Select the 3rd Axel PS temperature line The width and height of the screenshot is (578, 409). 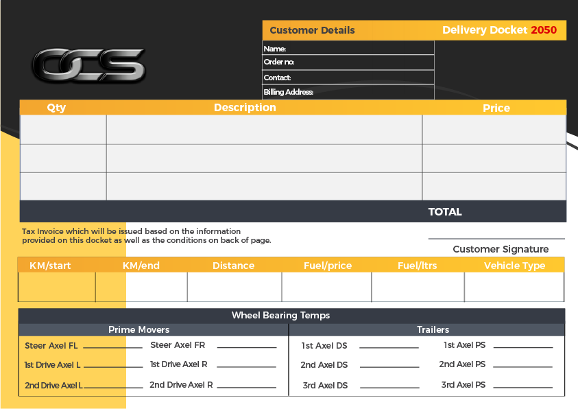pyautogui.click(x=522, y=386)
